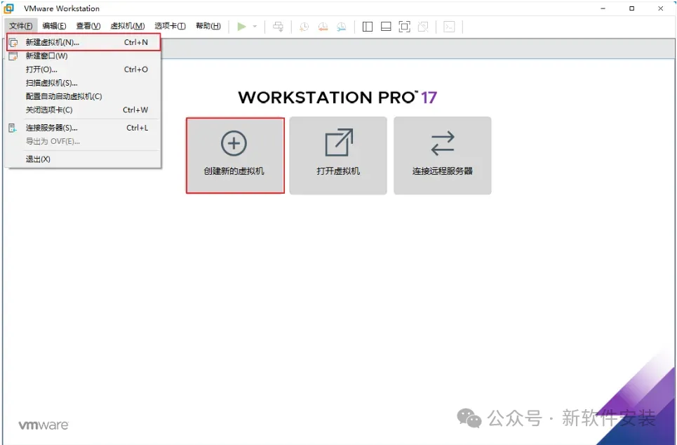The height and width of the screenshot is (445, 677).
Task: Choose 关闭选项卡(C) menu entry
Action: [x=83, y=109]
